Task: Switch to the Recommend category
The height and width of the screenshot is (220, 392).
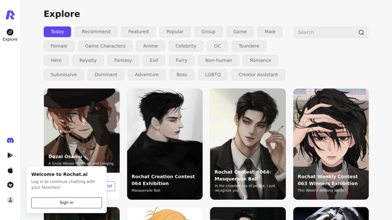Action: [x=96, y=32]
